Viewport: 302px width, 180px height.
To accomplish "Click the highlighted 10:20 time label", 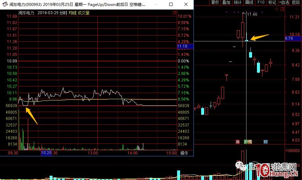I will point(46,153).
